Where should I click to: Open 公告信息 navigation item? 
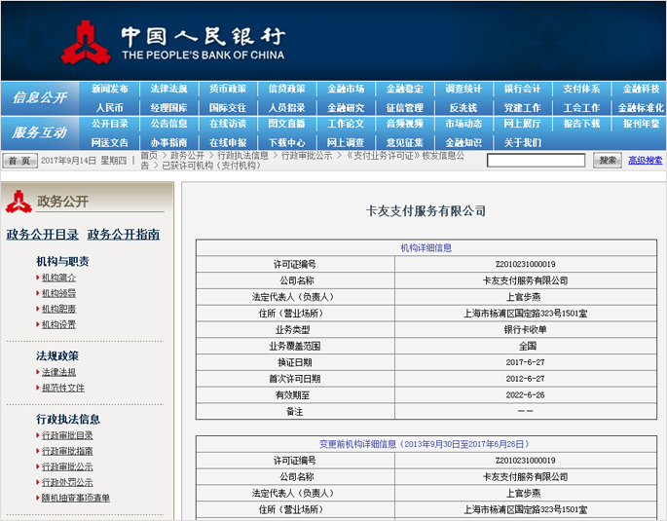pyautogui.click(x=168, y=124)
